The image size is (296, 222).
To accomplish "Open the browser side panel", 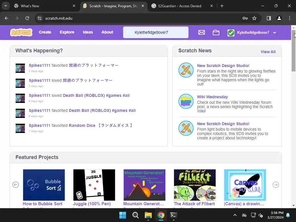I will (269, 18).
